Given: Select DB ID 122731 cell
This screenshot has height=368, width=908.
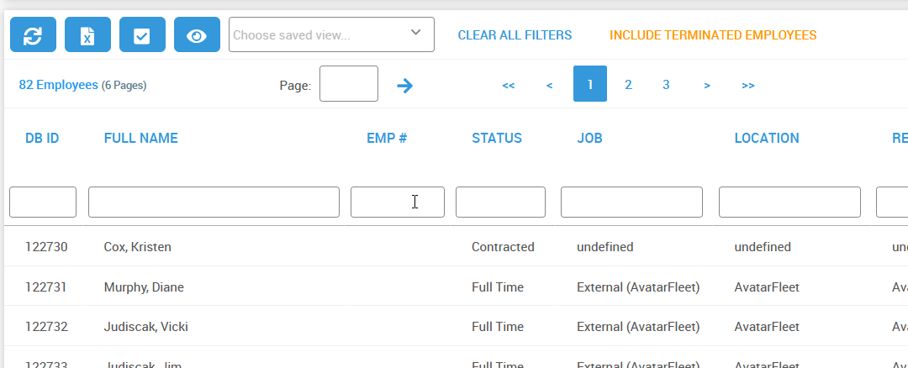Looking at the screenshot, I should tap(45, 287).
